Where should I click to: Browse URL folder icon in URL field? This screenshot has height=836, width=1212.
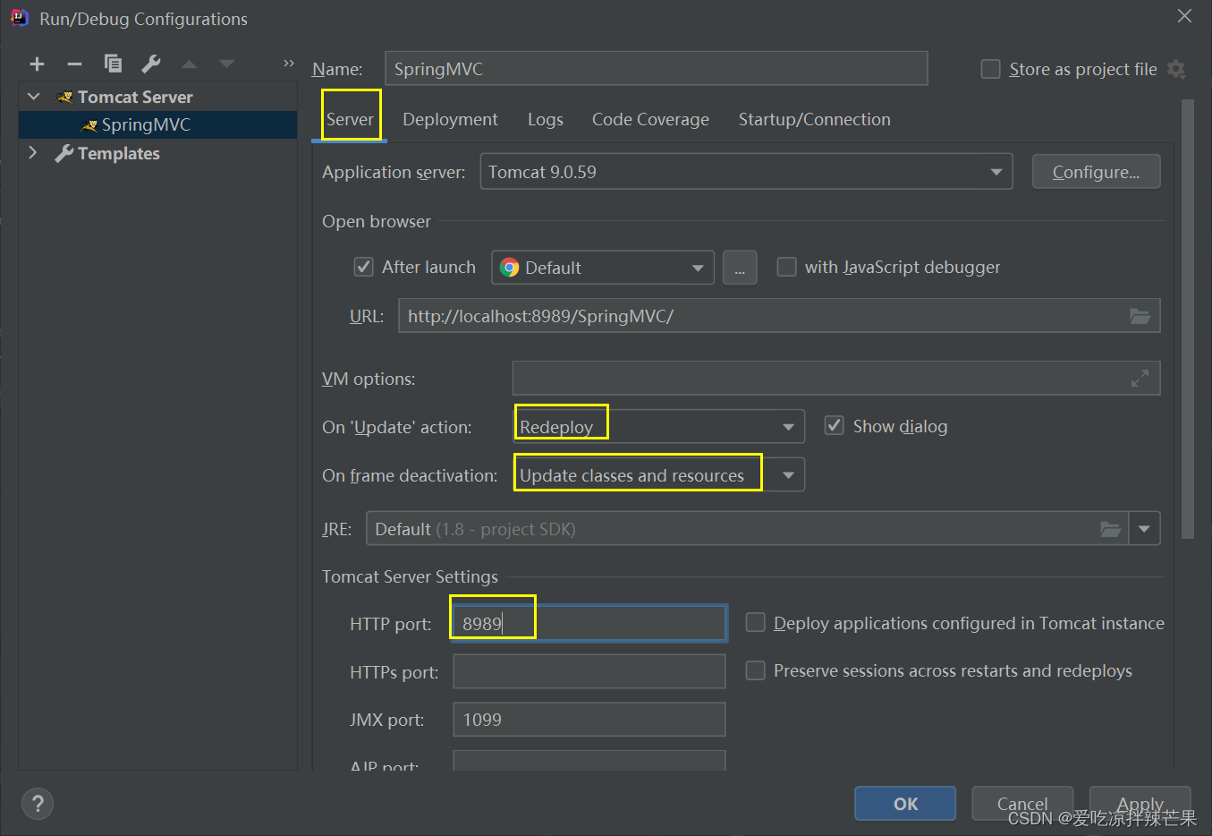1140,316
